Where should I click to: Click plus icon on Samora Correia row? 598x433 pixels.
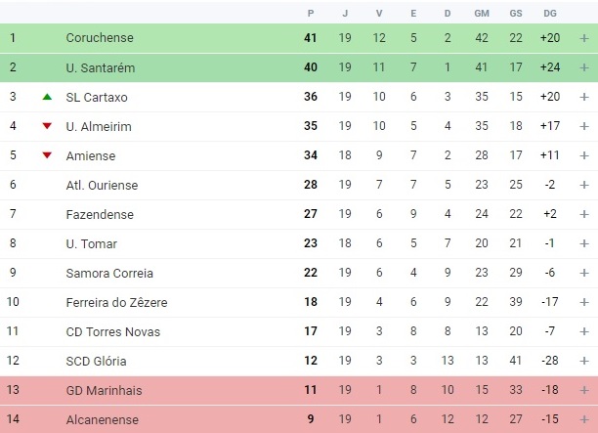584,273
